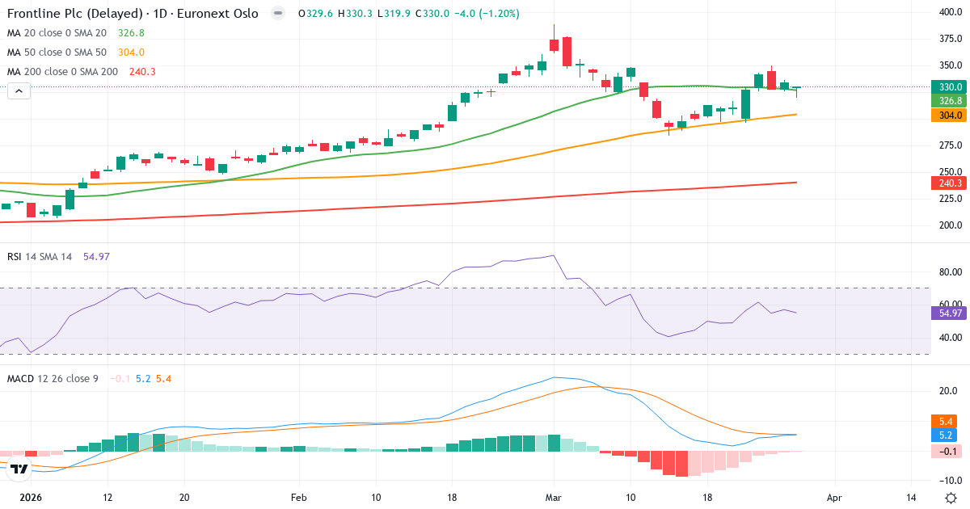Collapse the indicator legend with chevron
The height and width of the screenshot is (509, 970).
[19, 91]
